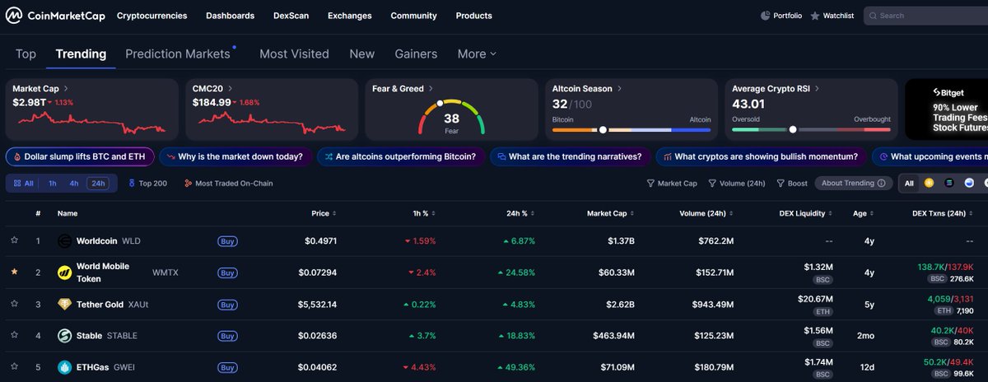
Task: Filter networks by the BNB chain icon
Action: 929,183
